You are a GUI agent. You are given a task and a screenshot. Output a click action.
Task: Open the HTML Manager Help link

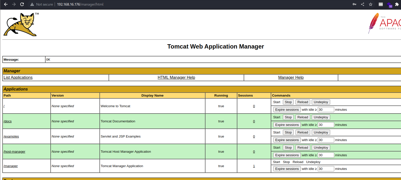pyautogui.click(x=176, y=78)
